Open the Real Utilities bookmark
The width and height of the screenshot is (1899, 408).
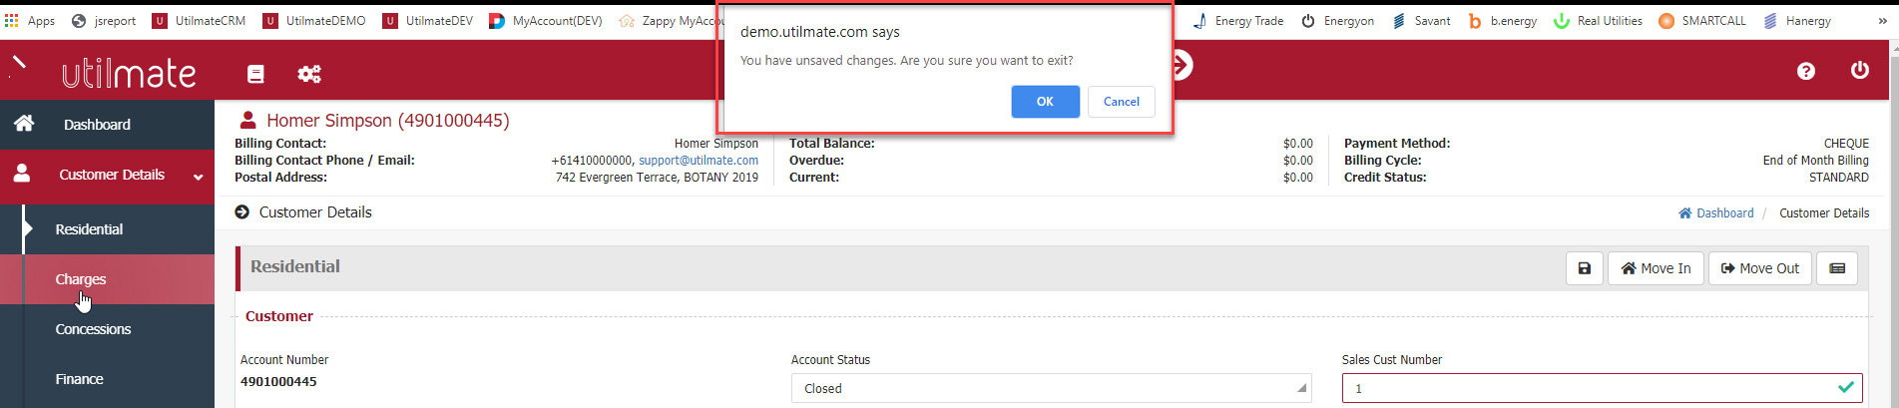point(1598,21)
